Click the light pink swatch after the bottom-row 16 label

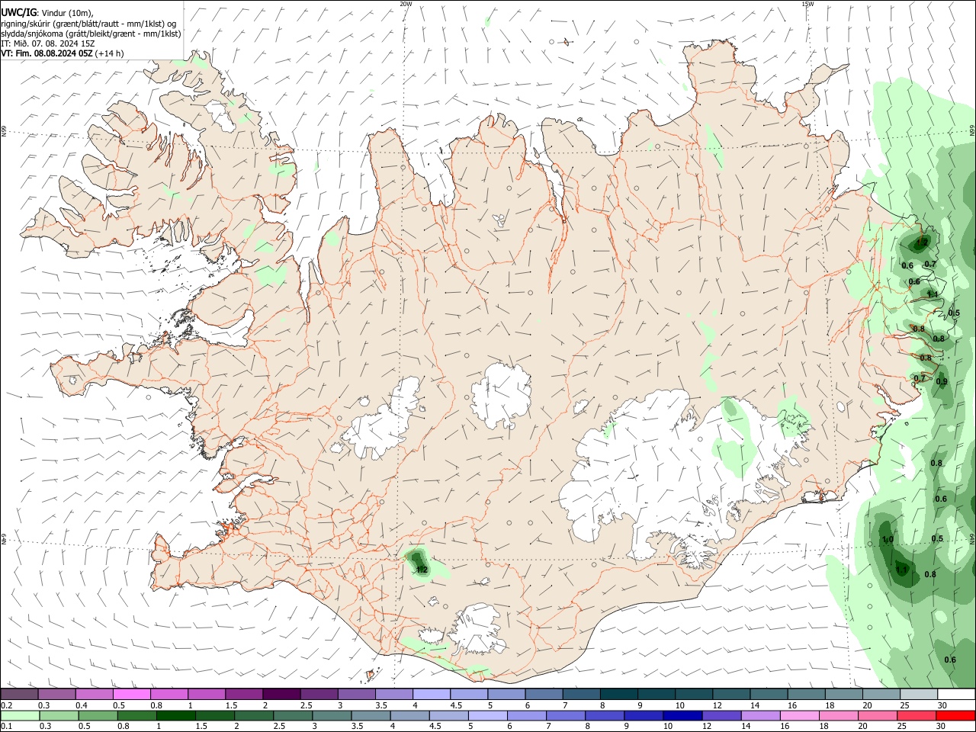[x=800, y=716]
